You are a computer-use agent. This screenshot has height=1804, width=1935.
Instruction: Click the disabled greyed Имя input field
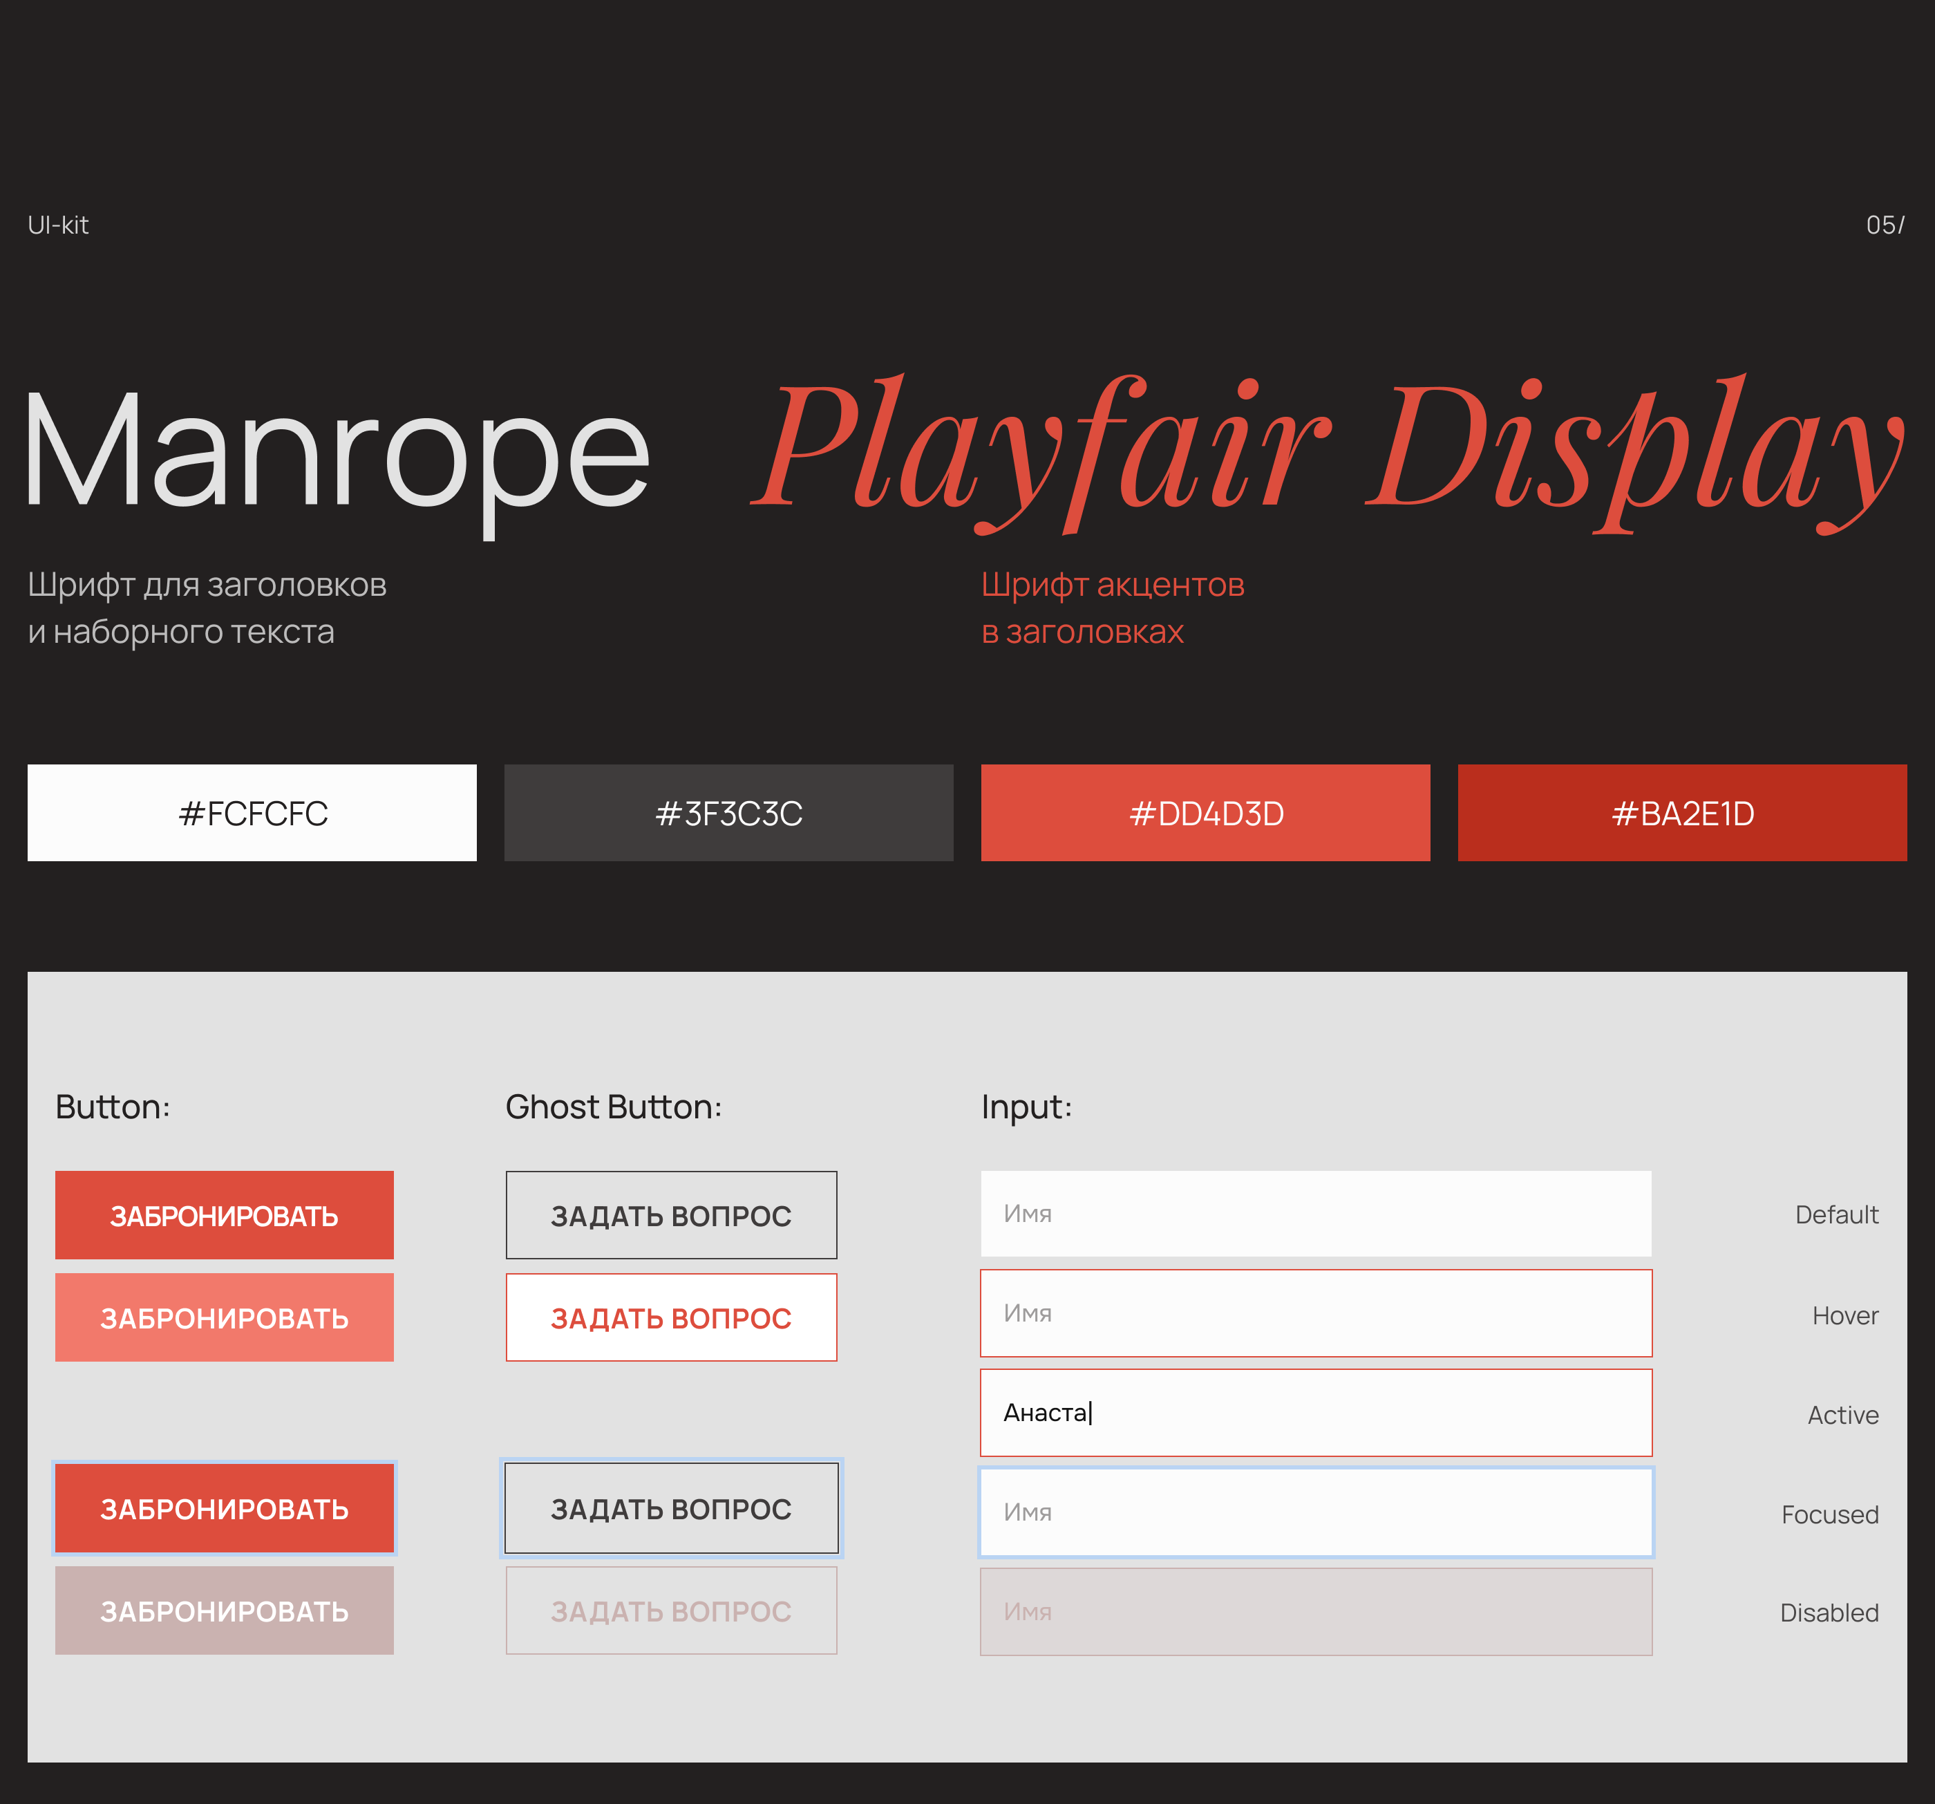coord(1315,1611)
